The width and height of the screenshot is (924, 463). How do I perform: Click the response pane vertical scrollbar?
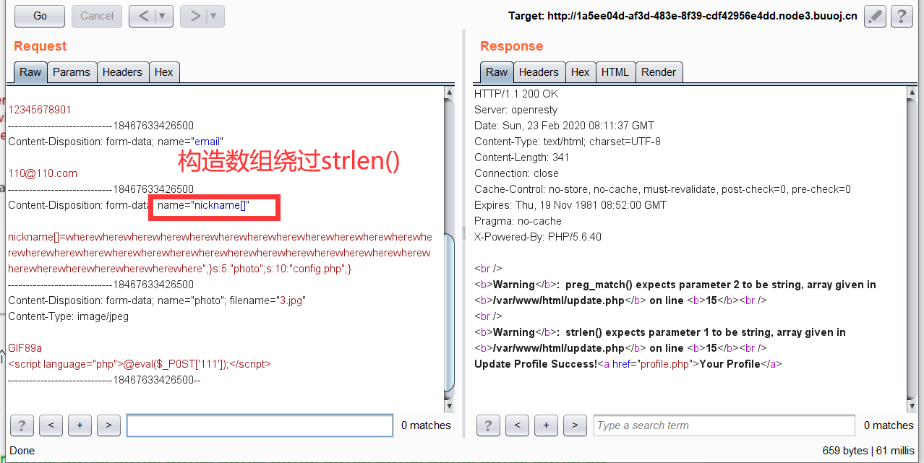click(x=912, y=249)
